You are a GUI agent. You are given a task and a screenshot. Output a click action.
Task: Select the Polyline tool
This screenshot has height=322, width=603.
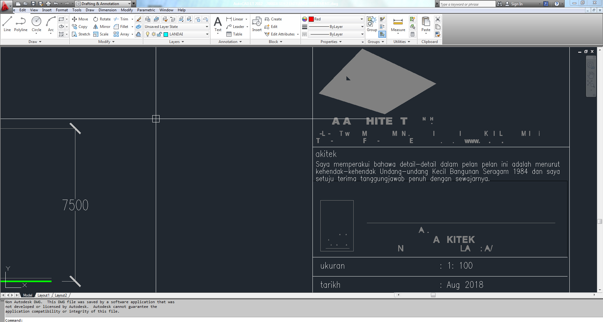point(21,24)
